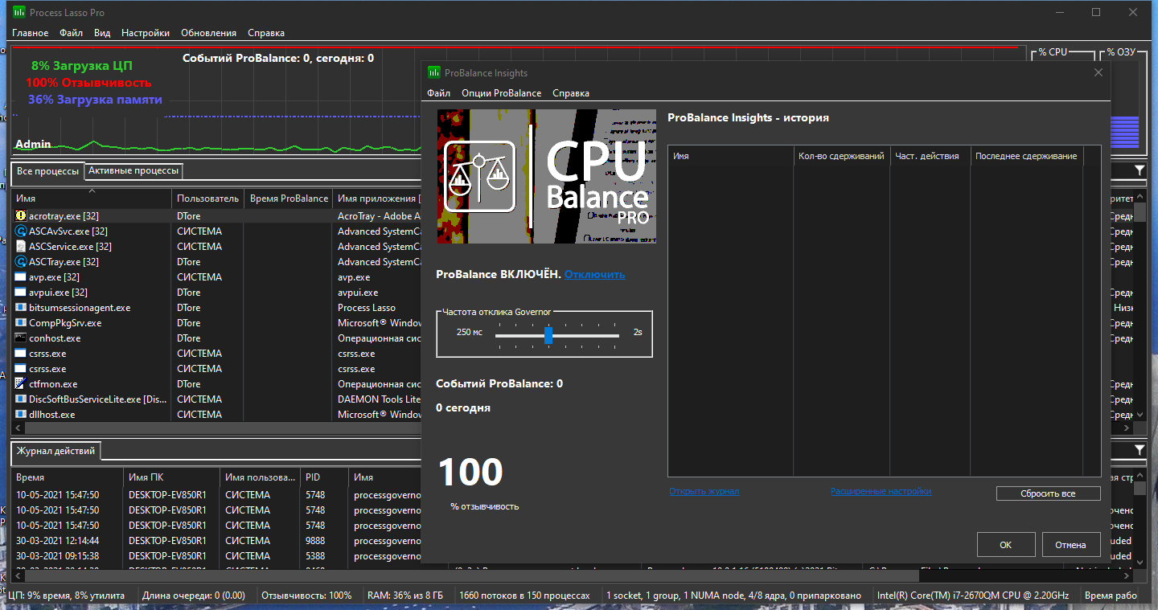Viewport: 1158px width, 610px height.
Task: Click the Governor response rate slider handle
Action: point(548,335)
